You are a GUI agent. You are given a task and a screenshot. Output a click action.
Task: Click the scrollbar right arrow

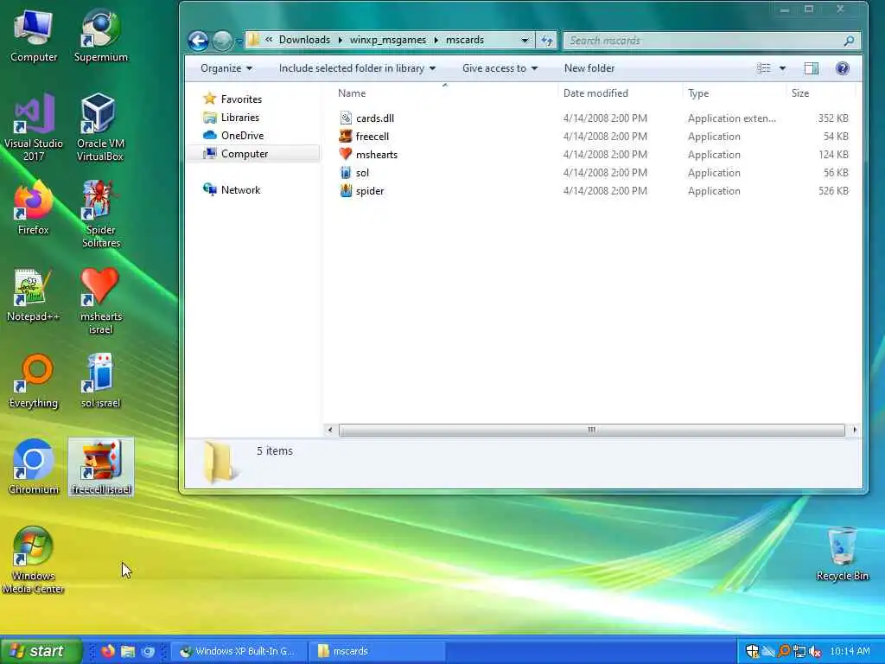point(854,430)
